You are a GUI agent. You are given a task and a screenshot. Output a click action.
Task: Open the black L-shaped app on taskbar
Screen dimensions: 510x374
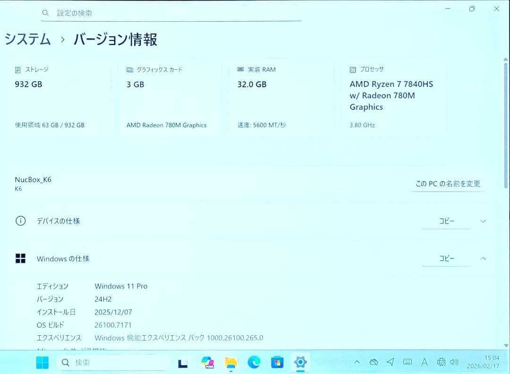click(x=183, y=363)
